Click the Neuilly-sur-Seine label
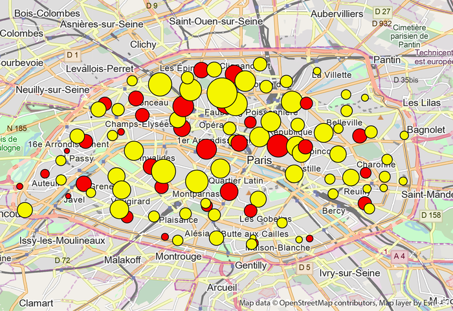The height and width of the screenshot is (311, 453). point(52,89)
